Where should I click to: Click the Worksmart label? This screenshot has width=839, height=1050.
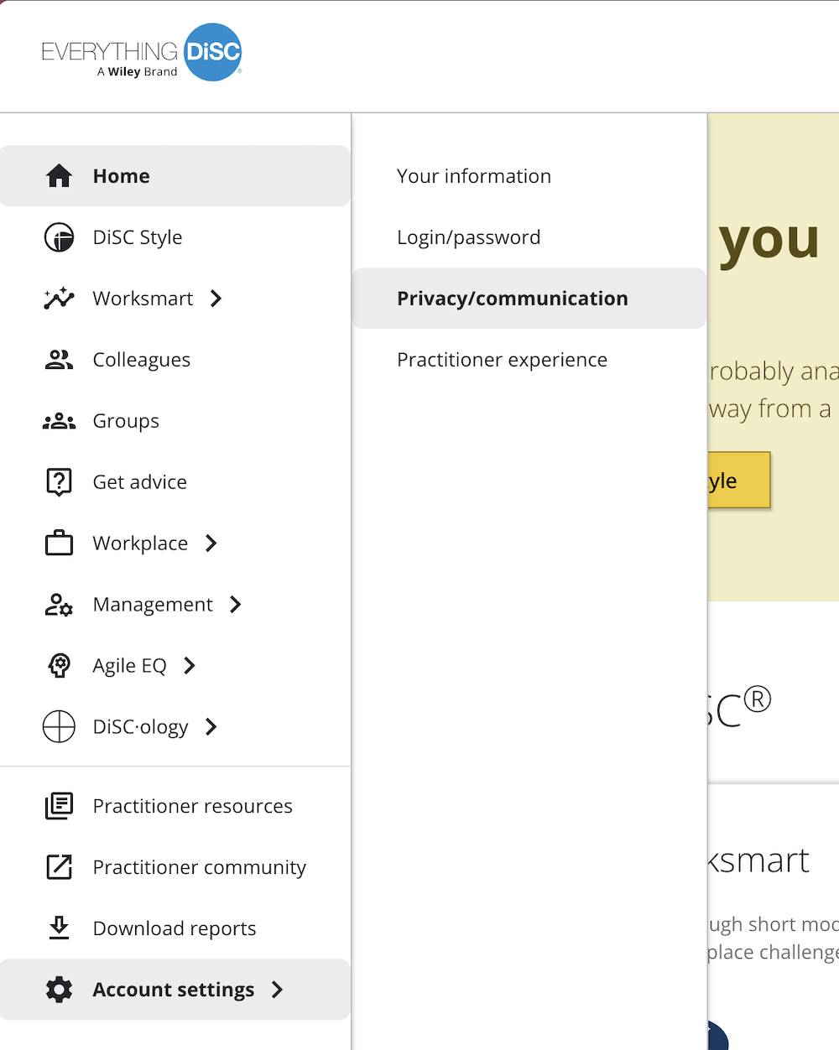(143, 299)
